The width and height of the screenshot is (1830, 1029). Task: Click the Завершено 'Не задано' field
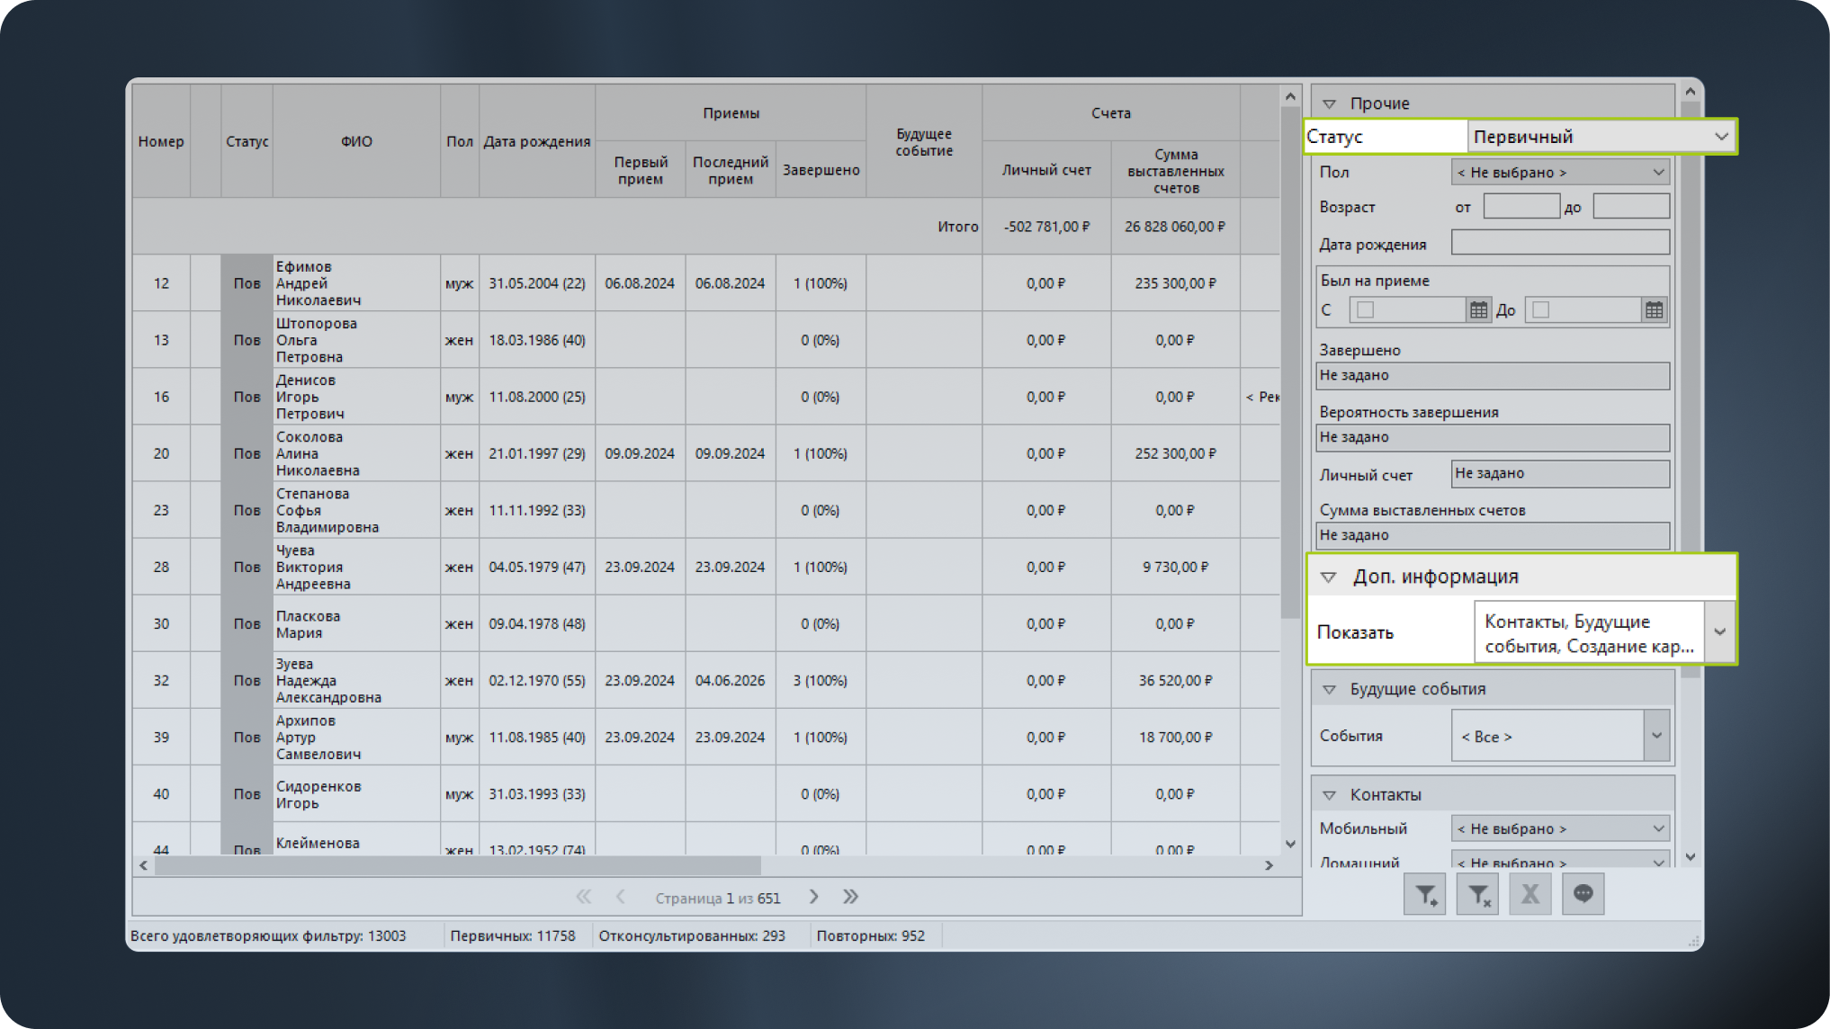(x=1493, y=375)
